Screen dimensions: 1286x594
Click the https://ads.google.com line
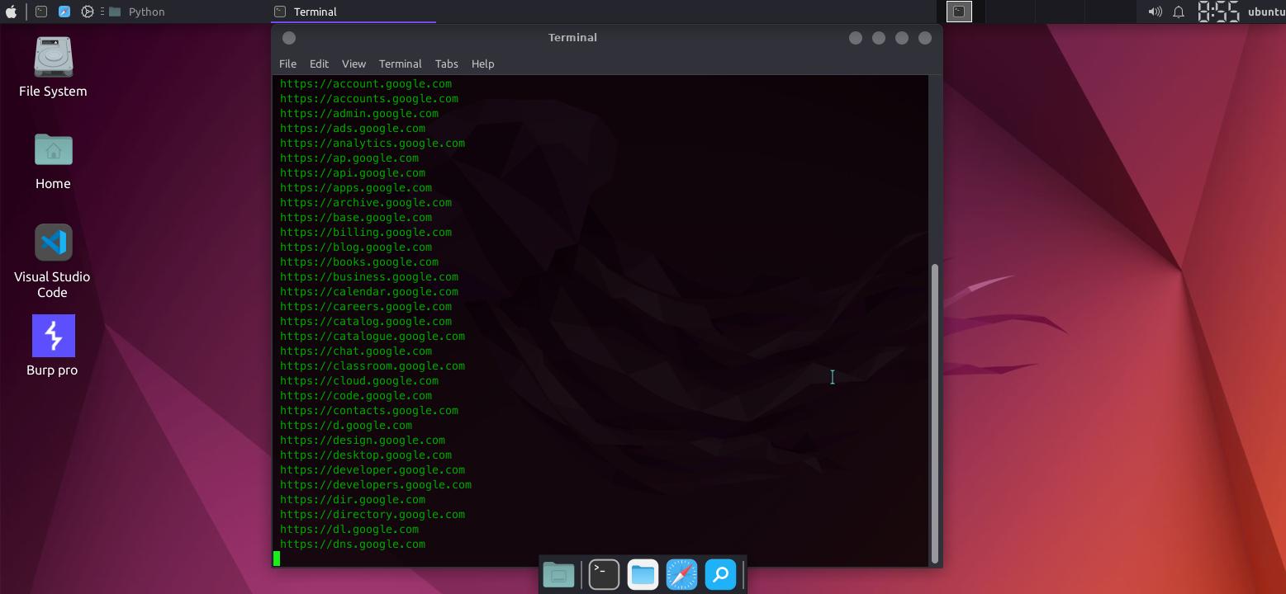[353, 128]
